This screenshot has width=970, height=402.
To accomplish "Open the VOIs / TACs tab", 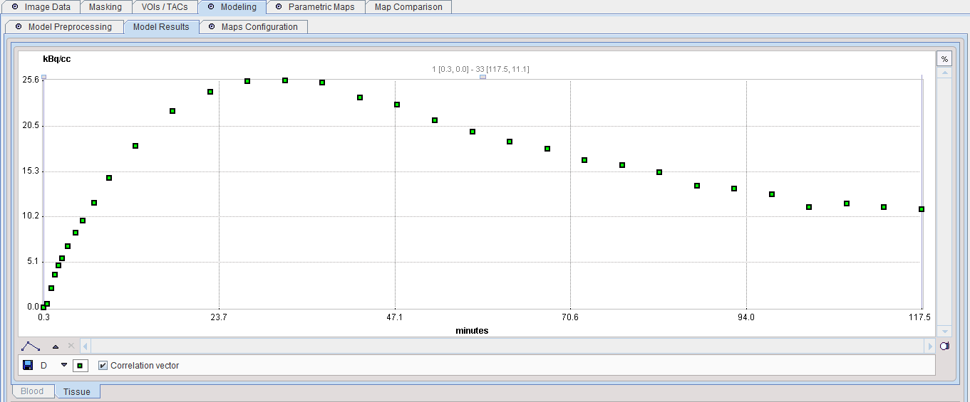I will (165, 7).
